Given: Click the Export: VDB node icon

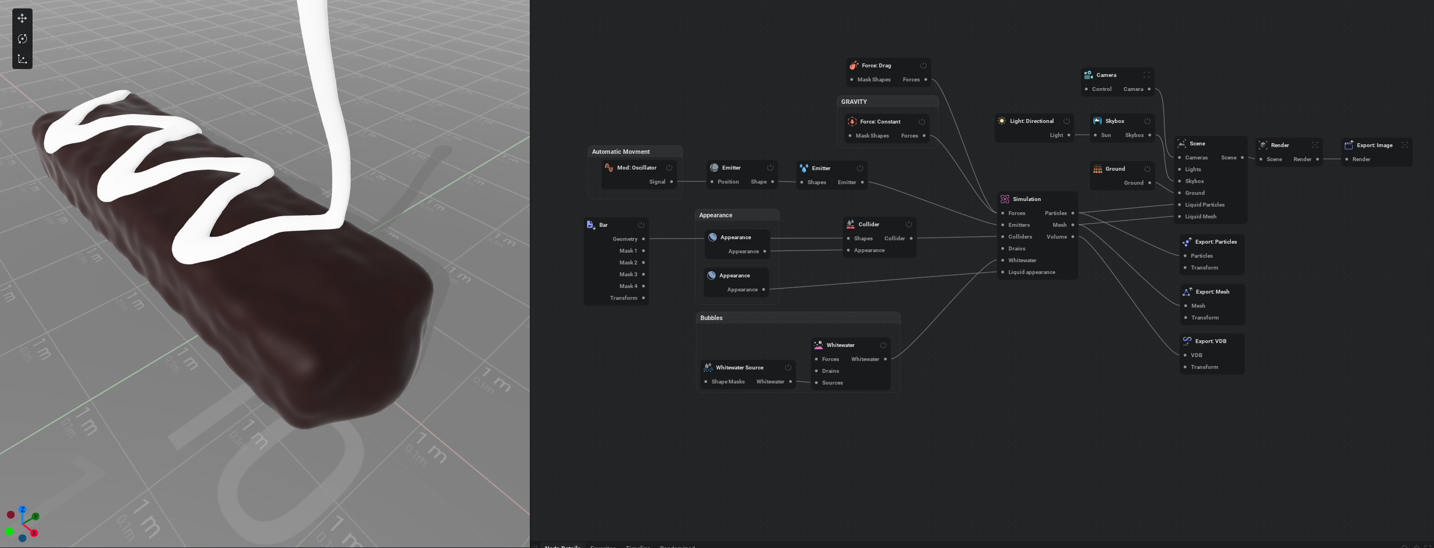Looking at the screenshot, I should (x=1187, y=341).
